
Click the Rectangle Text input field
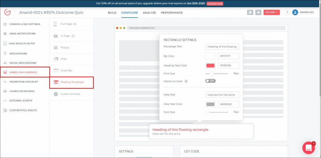222,47
